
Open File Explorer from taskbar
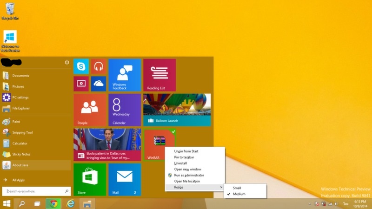(87, 203)
